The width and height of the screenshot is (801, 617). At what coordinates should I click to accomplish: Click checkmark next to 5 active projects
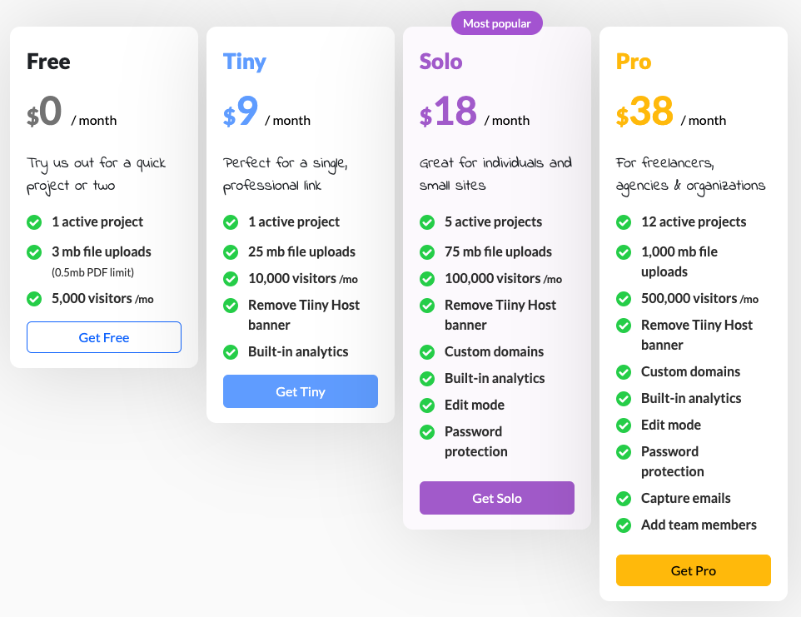click(x=427, y=222)
